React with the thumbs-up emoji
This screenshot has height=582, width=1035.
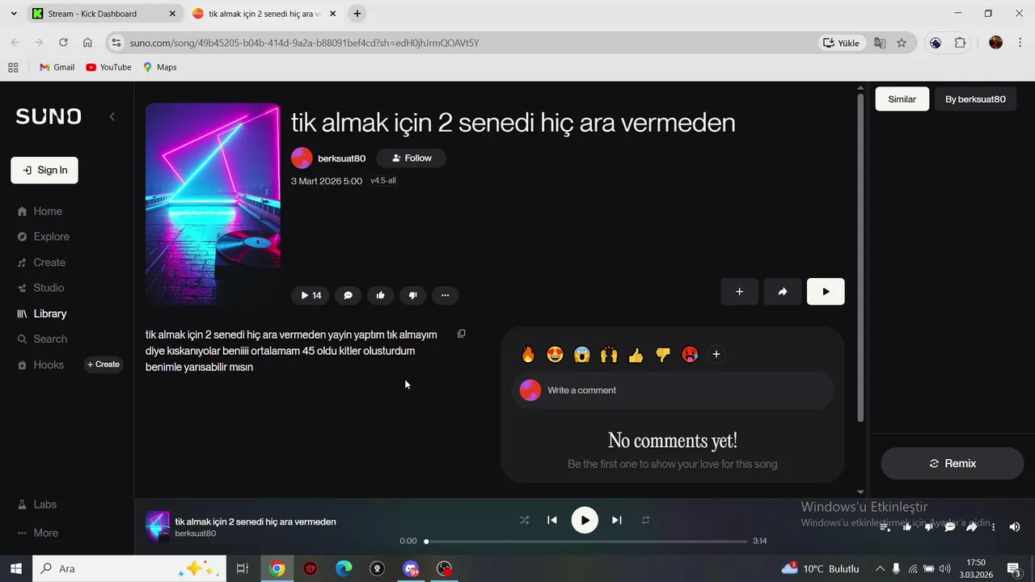tap(636, 354)
